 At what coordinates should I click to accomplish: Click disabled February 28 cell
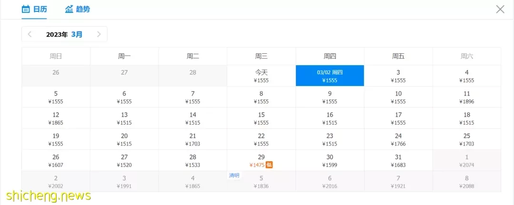pyautogui.click(x=193, y=76)
